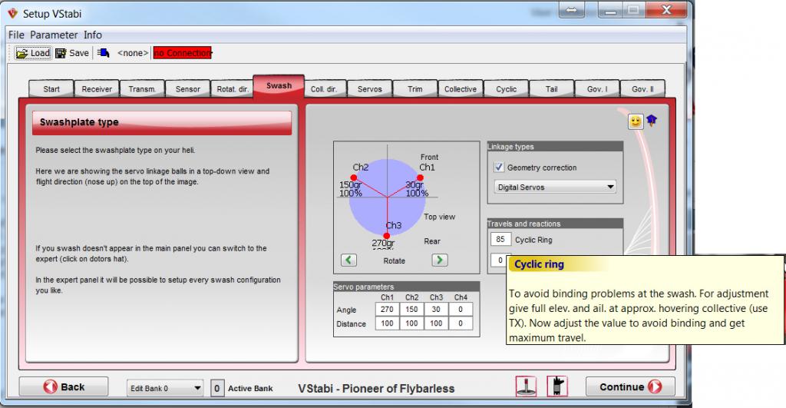Rotate the swashplate left with green arrow
Viewport: 786px width, 408px height.
tap(348, 260)
